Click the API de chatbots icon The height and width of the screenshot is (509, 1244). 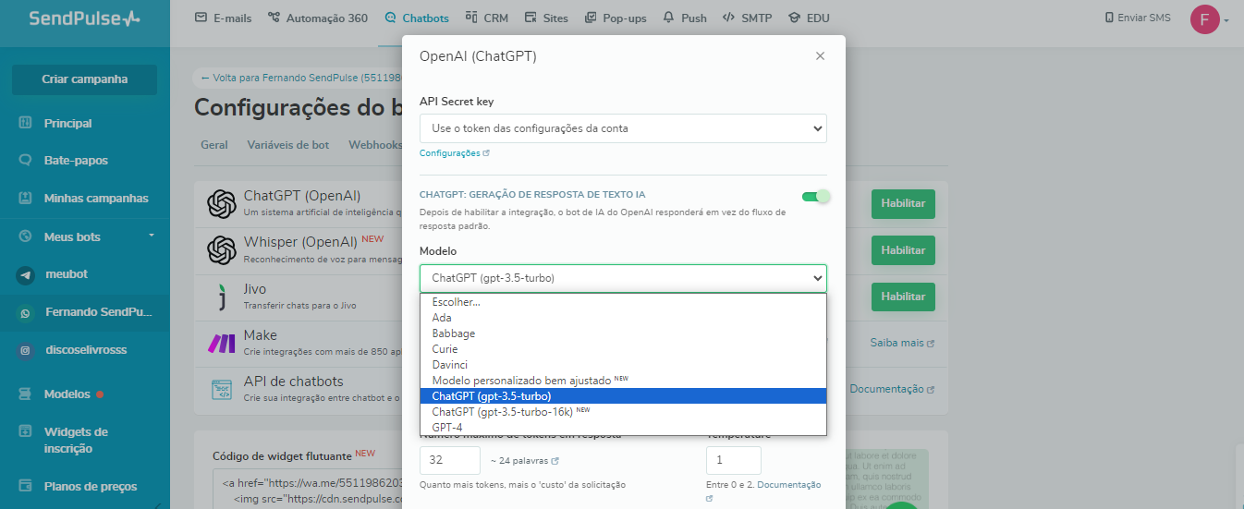pyautogui.click(x=222, y=389)
